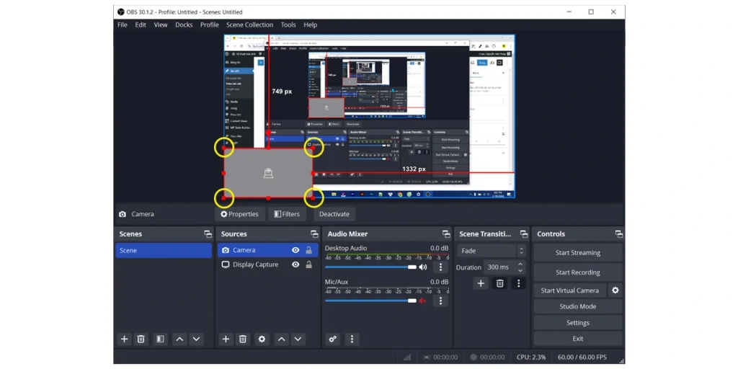Move source up in Sources list
This screenshot has width=738, height=369.
tap(281, 339)
